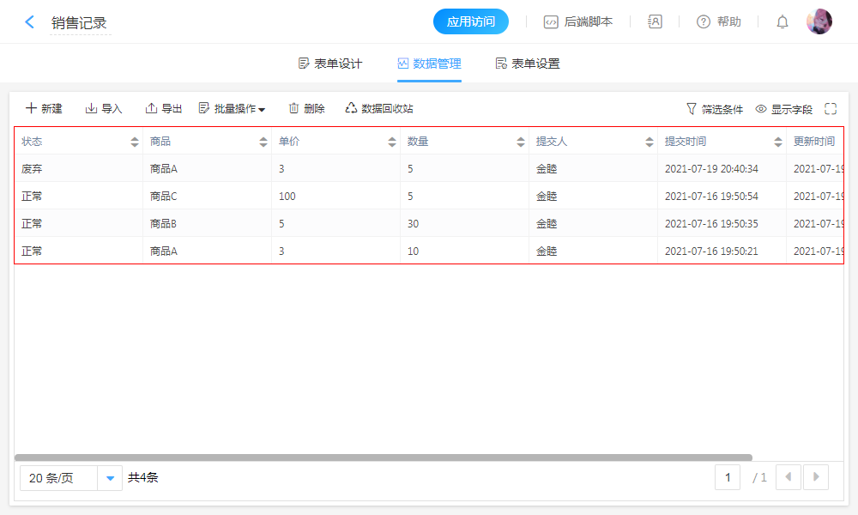Click the 删除 trash icon
Viewport: 858px width, 515px height.
click(293, 108)
